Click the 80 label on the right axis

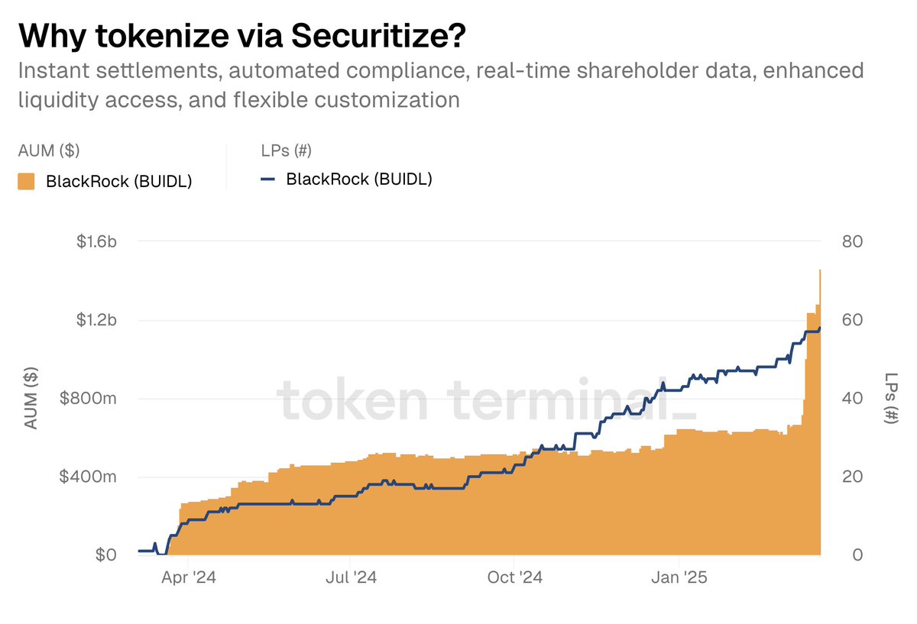pyautogui.click(x=851, y=242)
